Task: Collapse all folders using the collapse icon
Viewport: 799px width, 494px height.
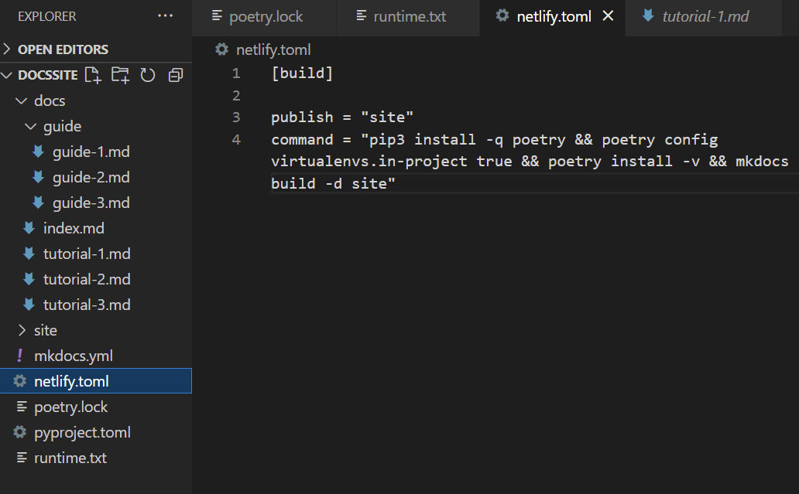Action: 175,75
